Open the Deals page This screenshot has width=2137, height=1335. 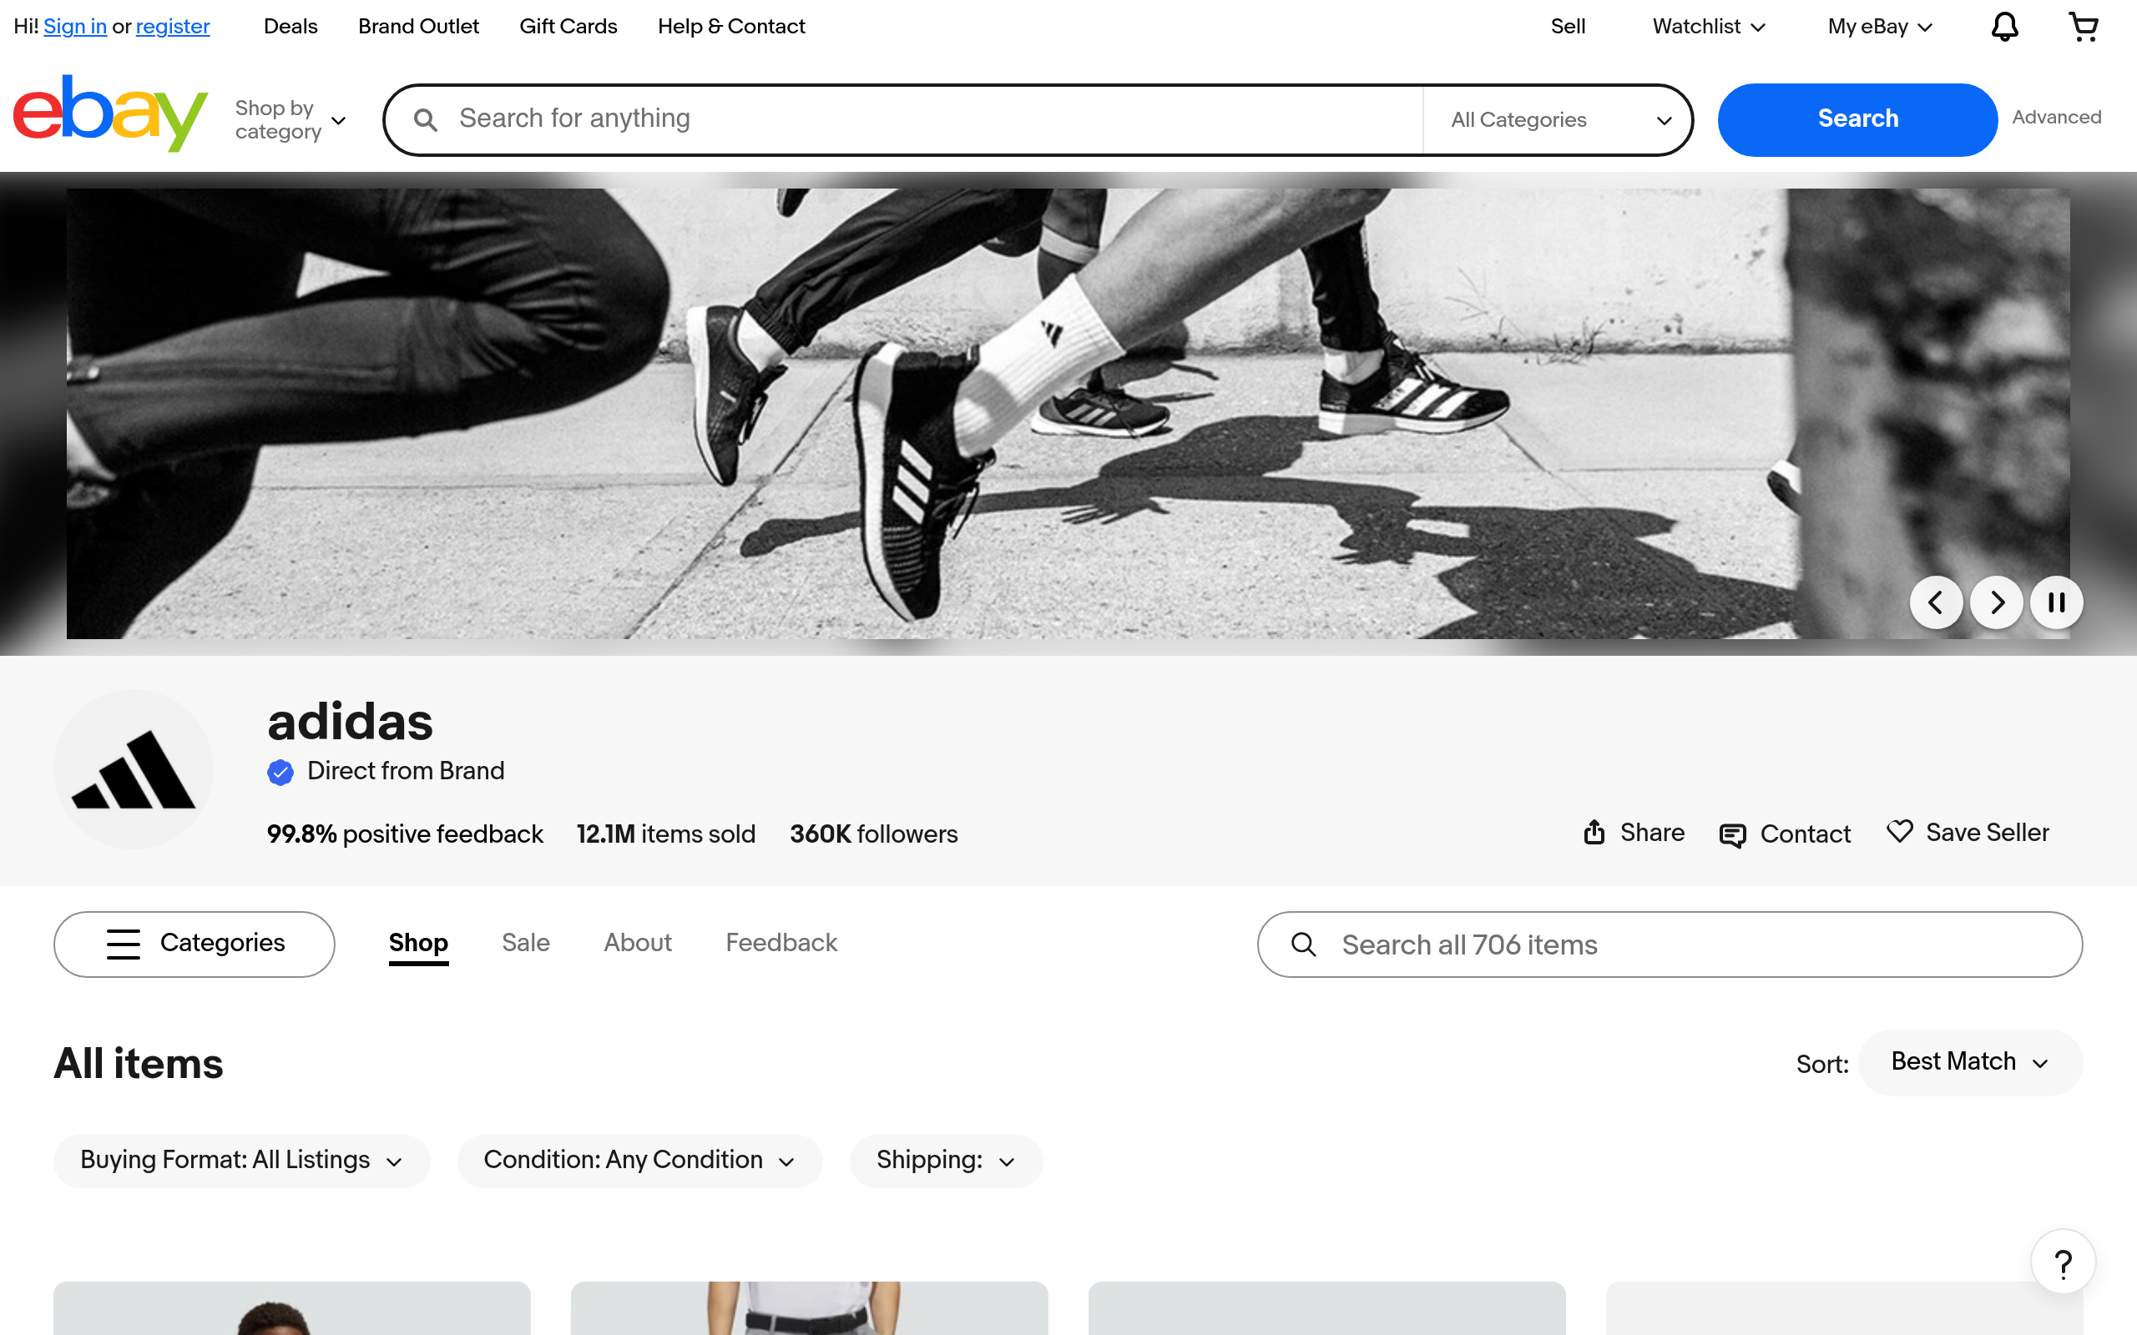pyautogui.click(x=290, y=27)
